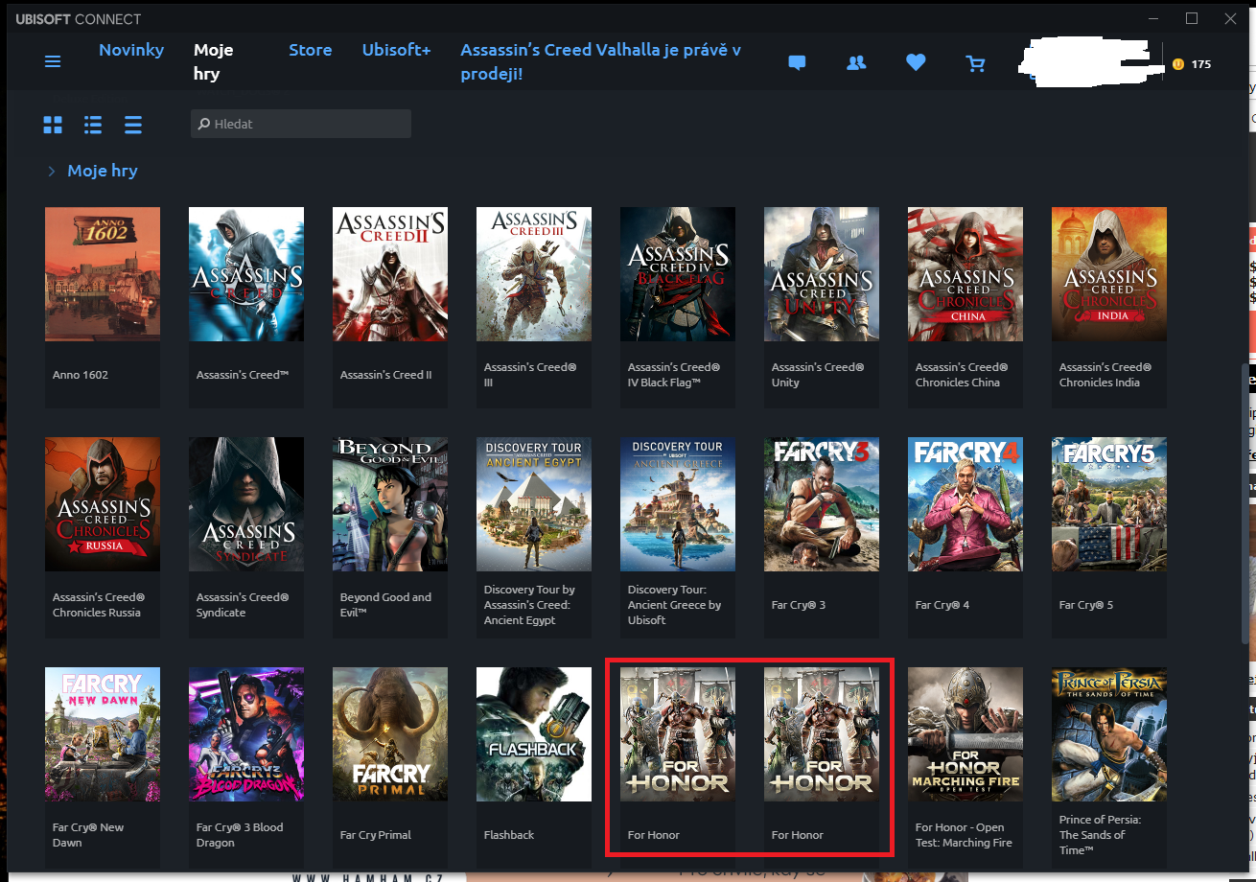Switch to large grid view
This screenshot has width=1256, height=882.
[x=53, y=125]
